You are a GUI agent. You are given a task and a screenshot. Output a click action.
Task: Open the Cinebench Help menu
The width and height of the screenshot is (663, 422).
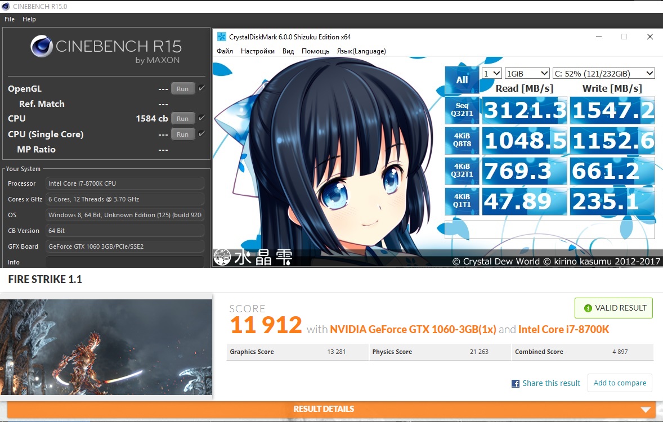click(x=29, y=19)
